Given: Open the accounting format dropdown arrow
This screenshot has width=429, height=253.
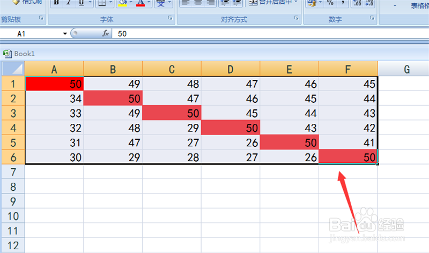Looking at the screenshot, I should (320, 3).
